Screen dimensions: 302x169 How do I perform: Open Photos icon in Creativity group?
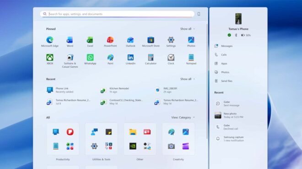[186, 132]
